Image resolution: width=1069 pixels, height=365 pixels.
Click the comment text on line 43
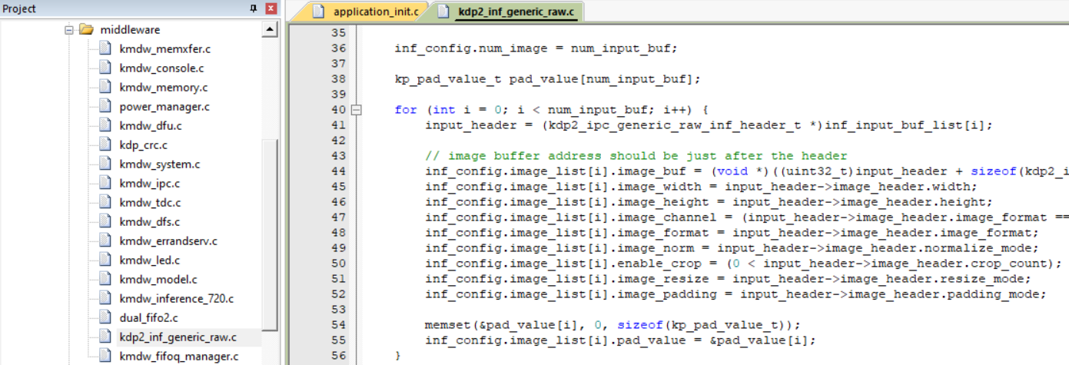(x=636, y=156)
